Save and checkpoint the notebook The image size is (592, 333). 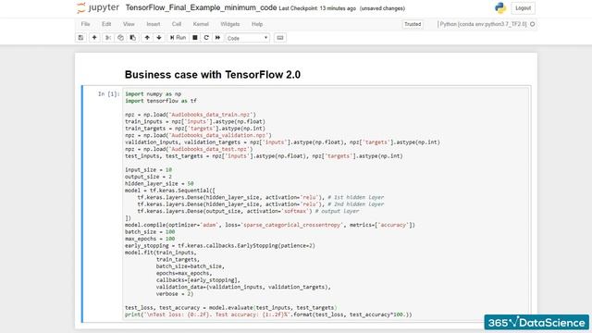tap(80, 38)
